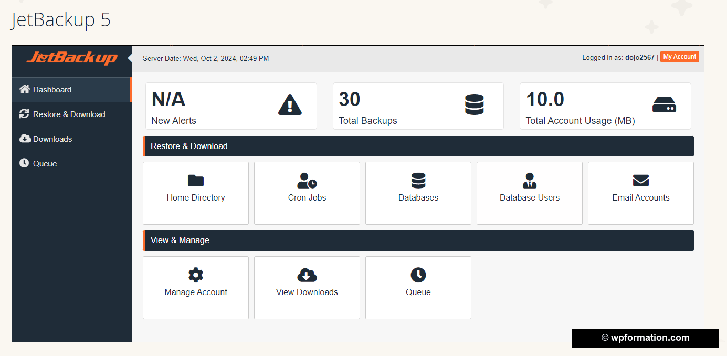The image size is (727, 356).
Task: Click the My Account button
Action: click(680, 57)
